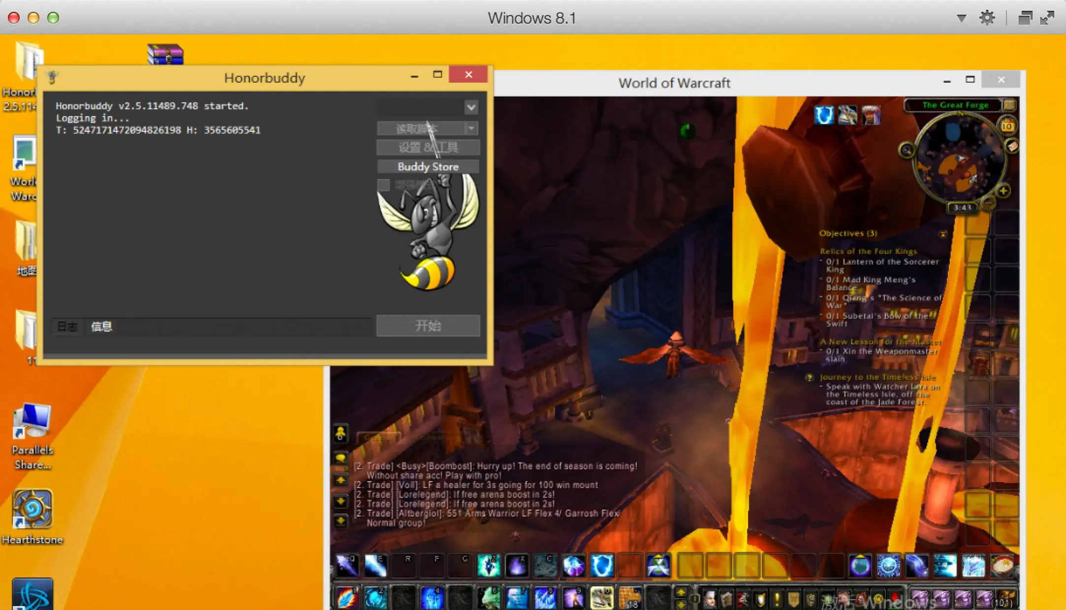This screenshot has width=1066, height=610.
Task: Click the Honorbuddy bee mascot image
Action: 428,231
